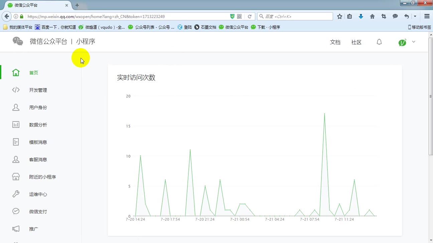Click the 用户身份 person icon
This screenshot has height=243, width=433.
point(16,107)
